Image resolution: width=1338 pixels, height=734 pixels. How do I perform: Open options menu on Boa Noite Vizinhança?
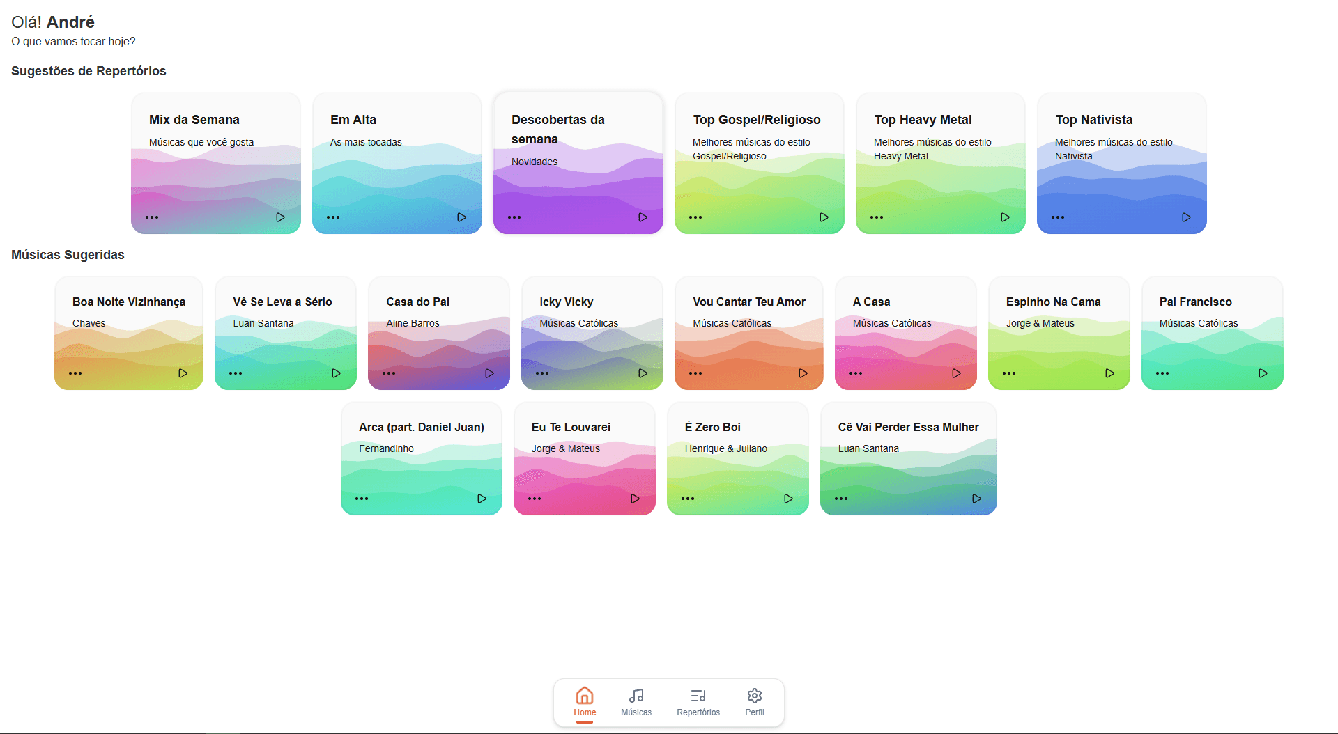(75, 373)
